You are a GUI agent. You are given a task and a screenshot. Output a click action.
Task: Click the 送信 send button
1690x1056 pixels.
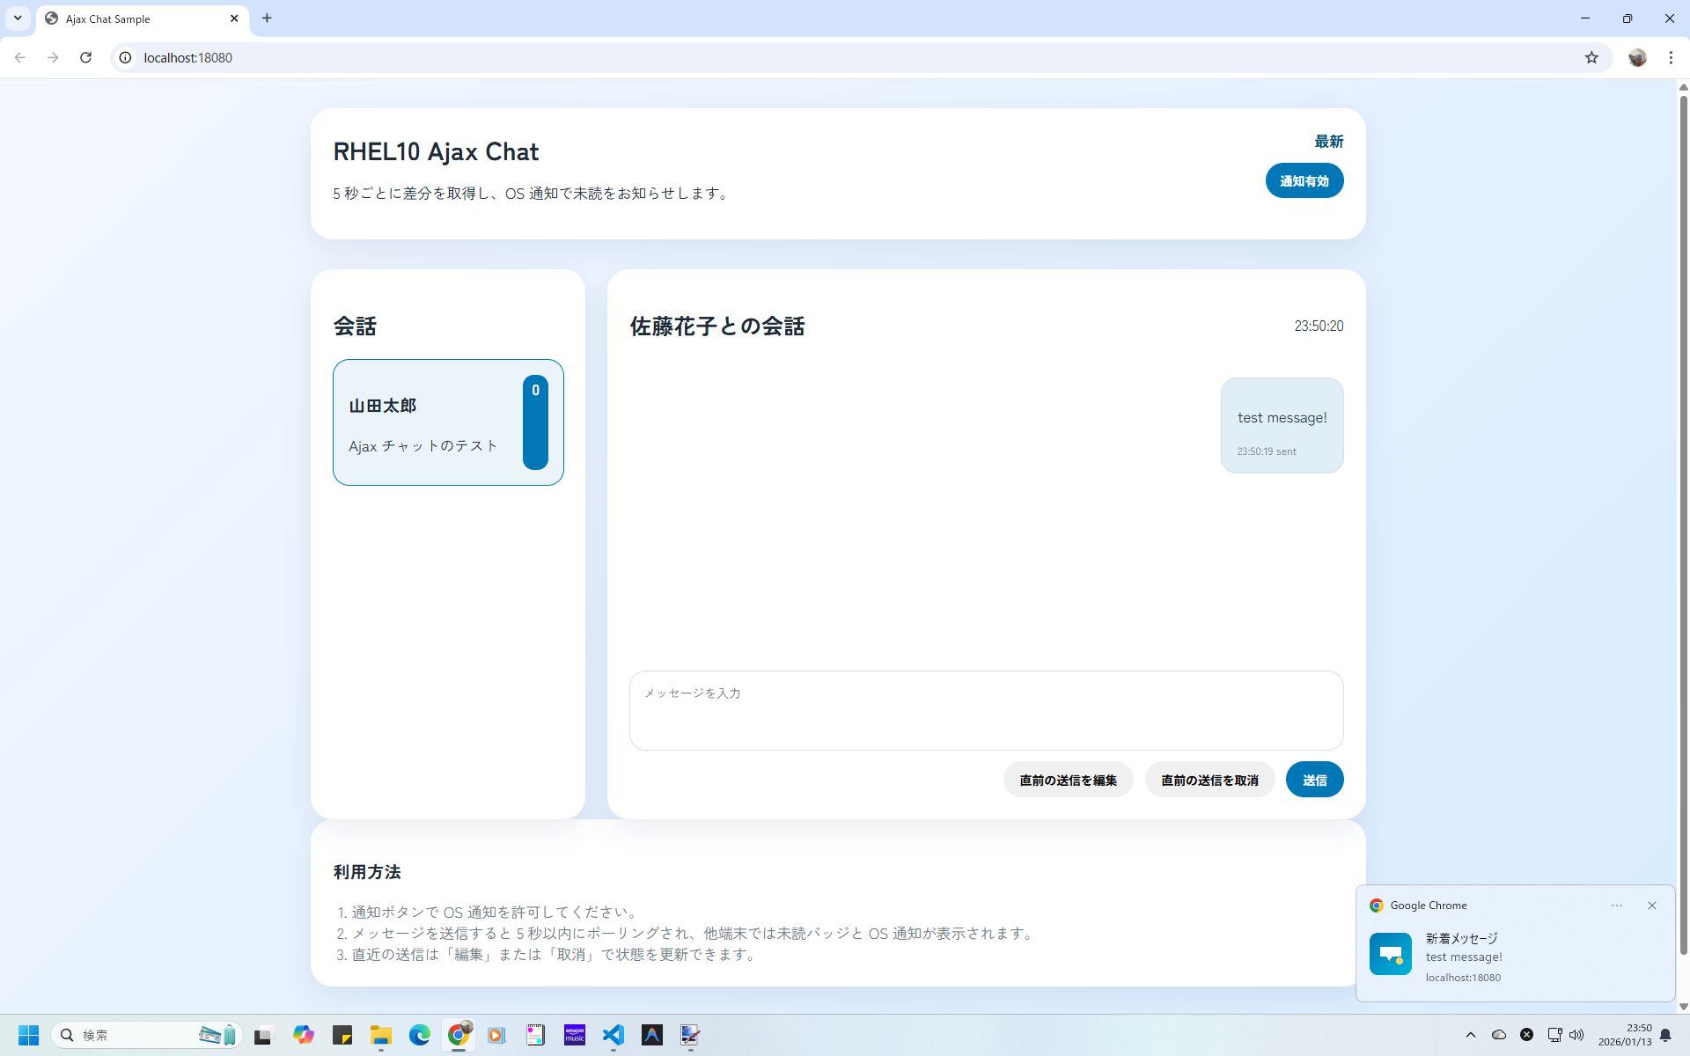[x=1314, y=779]
